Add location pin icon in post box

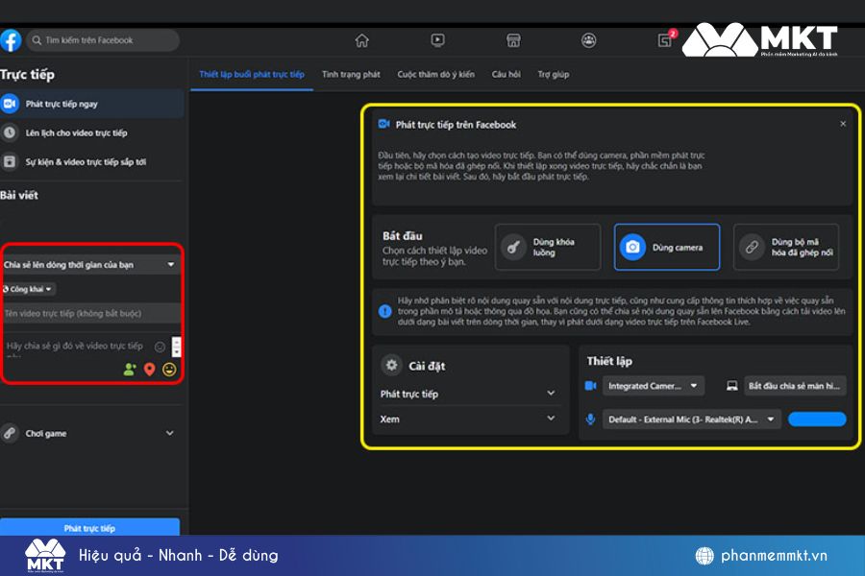pyautogui.click(x=150, y=370)
